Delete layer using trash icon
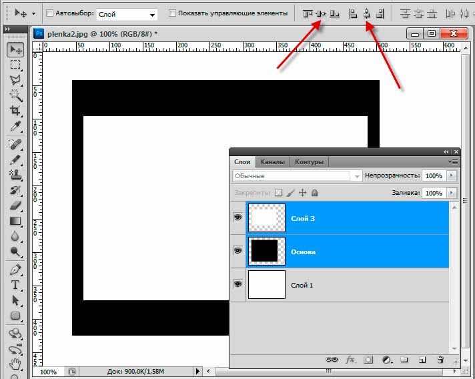Screen dimensions: 475x379 [x=440, y=360]
